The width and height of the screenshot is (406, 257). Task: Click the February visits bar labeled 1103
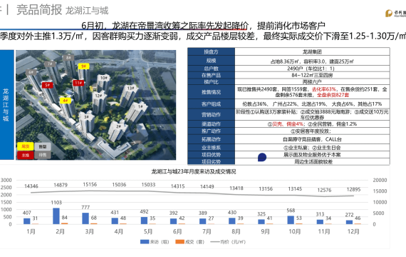[56, 216]
